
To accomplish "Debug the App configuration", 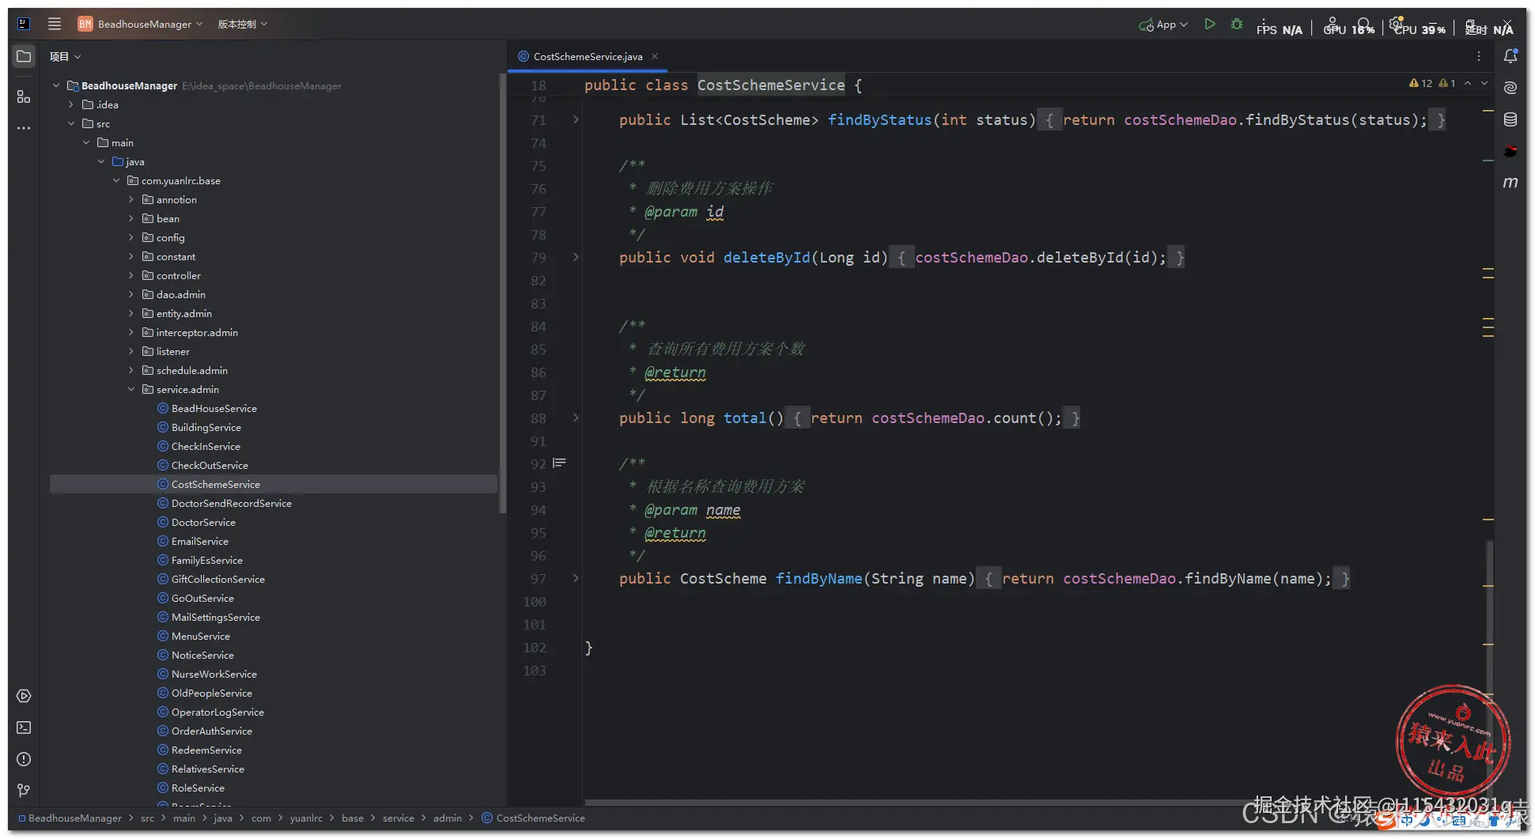I will click(x=1237, y=25).
